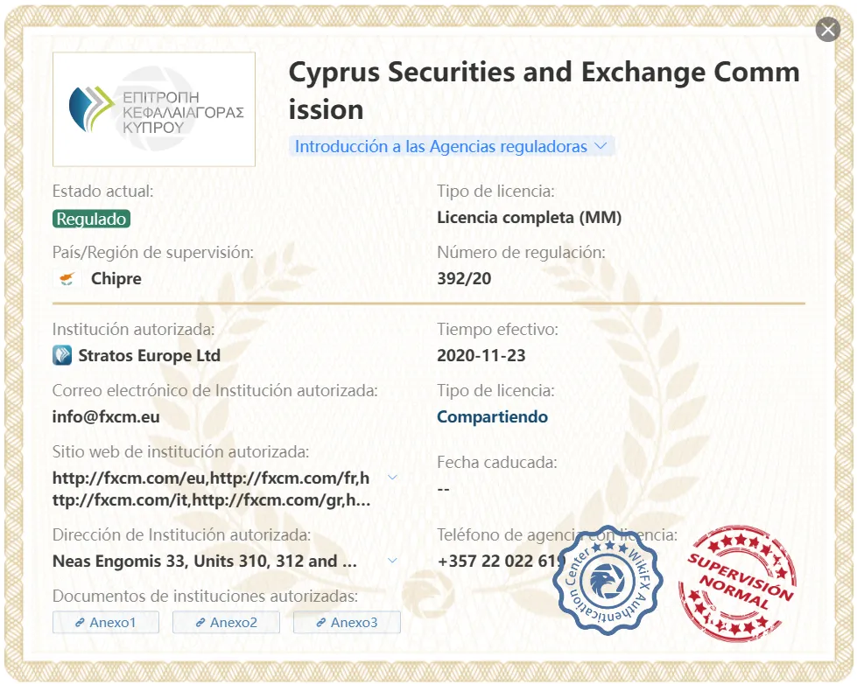Click the link icon in Anexo1
The width and height of the screenshot is (857, 684).
click(80, 622)
